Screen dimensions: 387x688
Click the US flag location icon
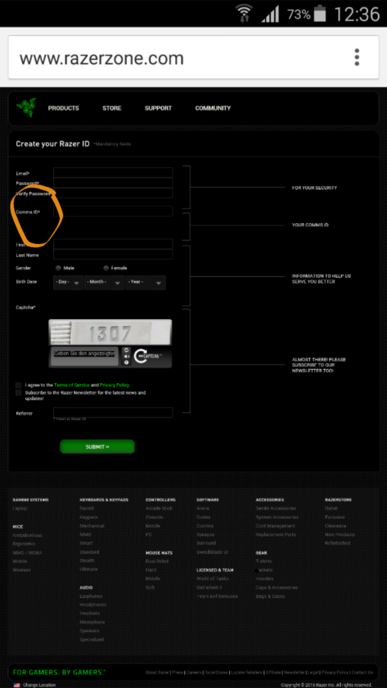(x=17, y=685)
